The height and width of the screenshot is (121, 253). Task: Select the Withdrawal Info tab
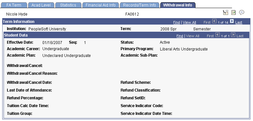tap(178, 5)
